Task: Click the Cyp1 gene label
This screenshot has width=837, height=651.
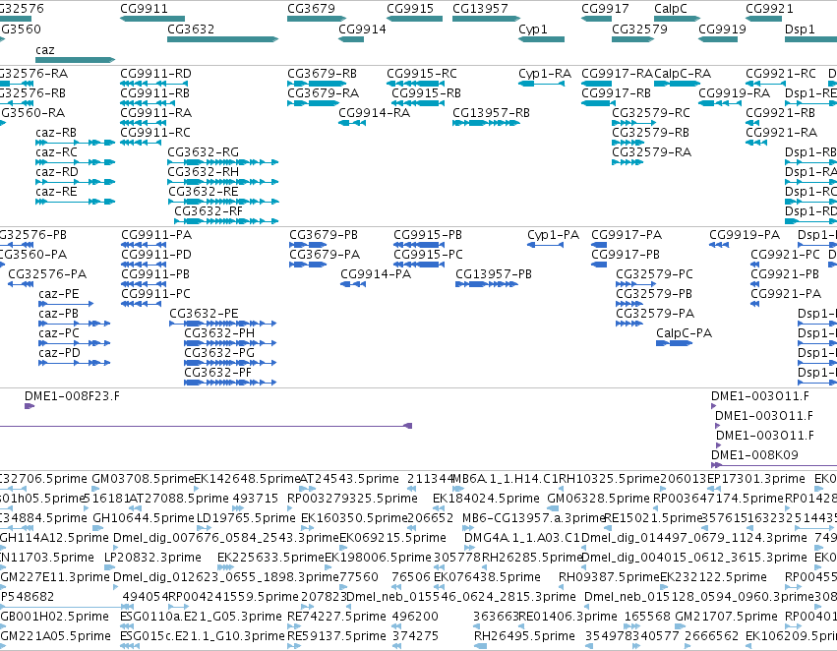Action: 533,30
